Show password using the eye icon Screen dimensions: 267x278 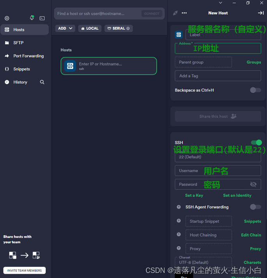(x=253, y=184)
